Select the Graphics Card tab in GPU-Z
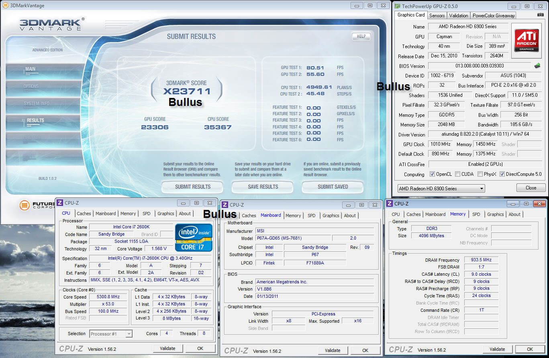Screen dimensions: 549x358 pos(411,15)
